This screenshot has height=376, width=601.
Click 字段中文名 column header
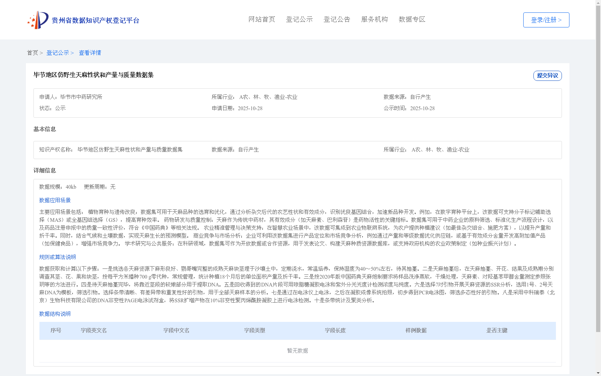click(x=177, y=331)
